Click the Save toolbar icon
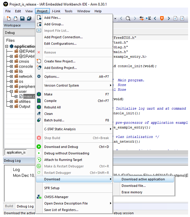Viewport: 190px width, 217px height. point(22,18)
